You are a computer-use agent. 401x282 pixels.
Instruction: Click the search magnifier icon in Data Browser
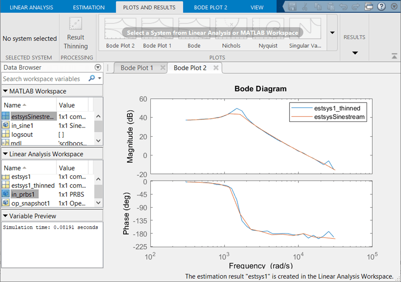(x=91, y=78)
